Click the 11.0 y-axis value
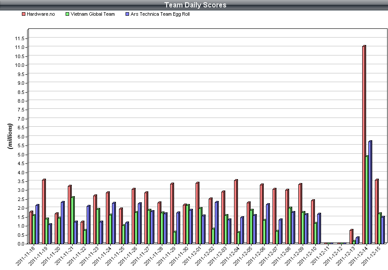388x270 pixels. tap(20, 47)
